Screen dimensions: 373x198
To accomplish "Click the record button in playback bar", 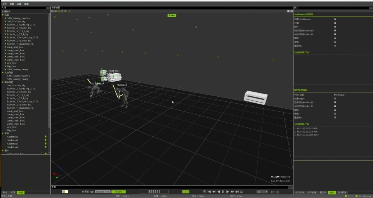I will click(x=204, y=192).
